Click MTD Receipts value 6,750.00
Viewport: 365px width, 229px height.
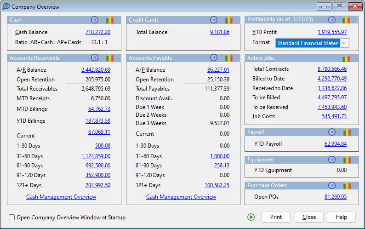(x=101, y=98)
